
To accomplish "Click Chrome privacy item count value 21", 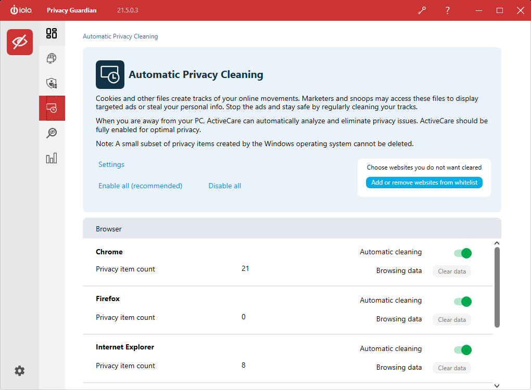I will (x=245, y=268).
